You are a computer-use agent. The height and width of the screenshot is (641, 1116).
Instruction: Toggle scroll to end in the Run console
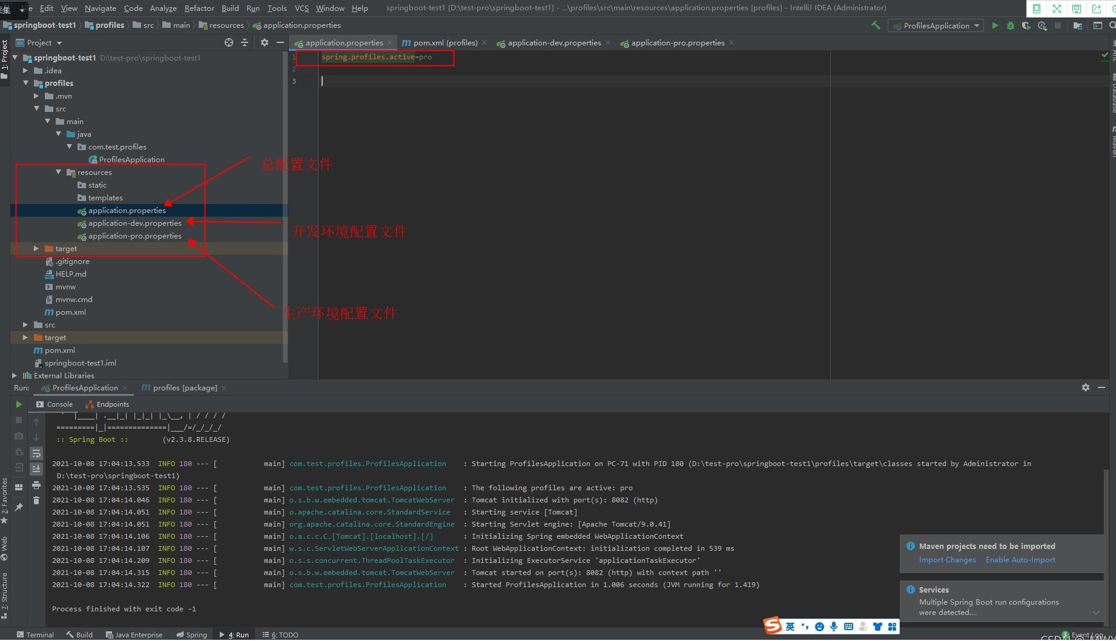[x=36, y=468]
